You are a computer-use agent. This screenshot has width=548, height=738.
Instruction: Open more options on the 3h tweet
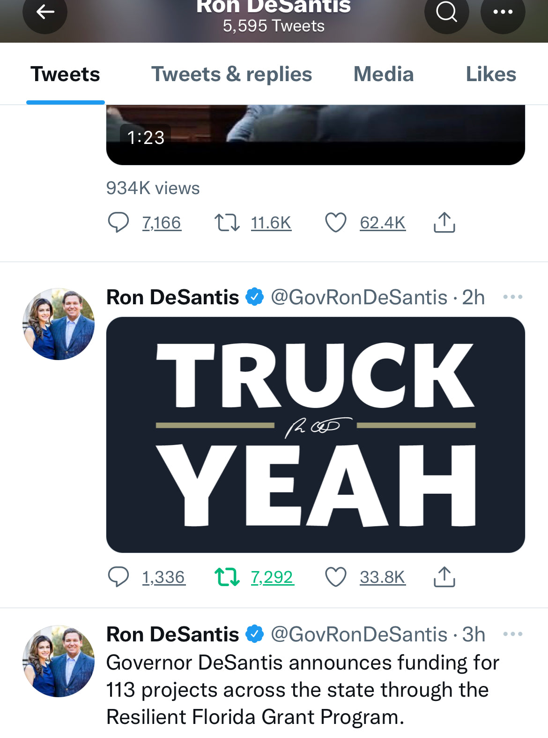[x=512, y=634]
